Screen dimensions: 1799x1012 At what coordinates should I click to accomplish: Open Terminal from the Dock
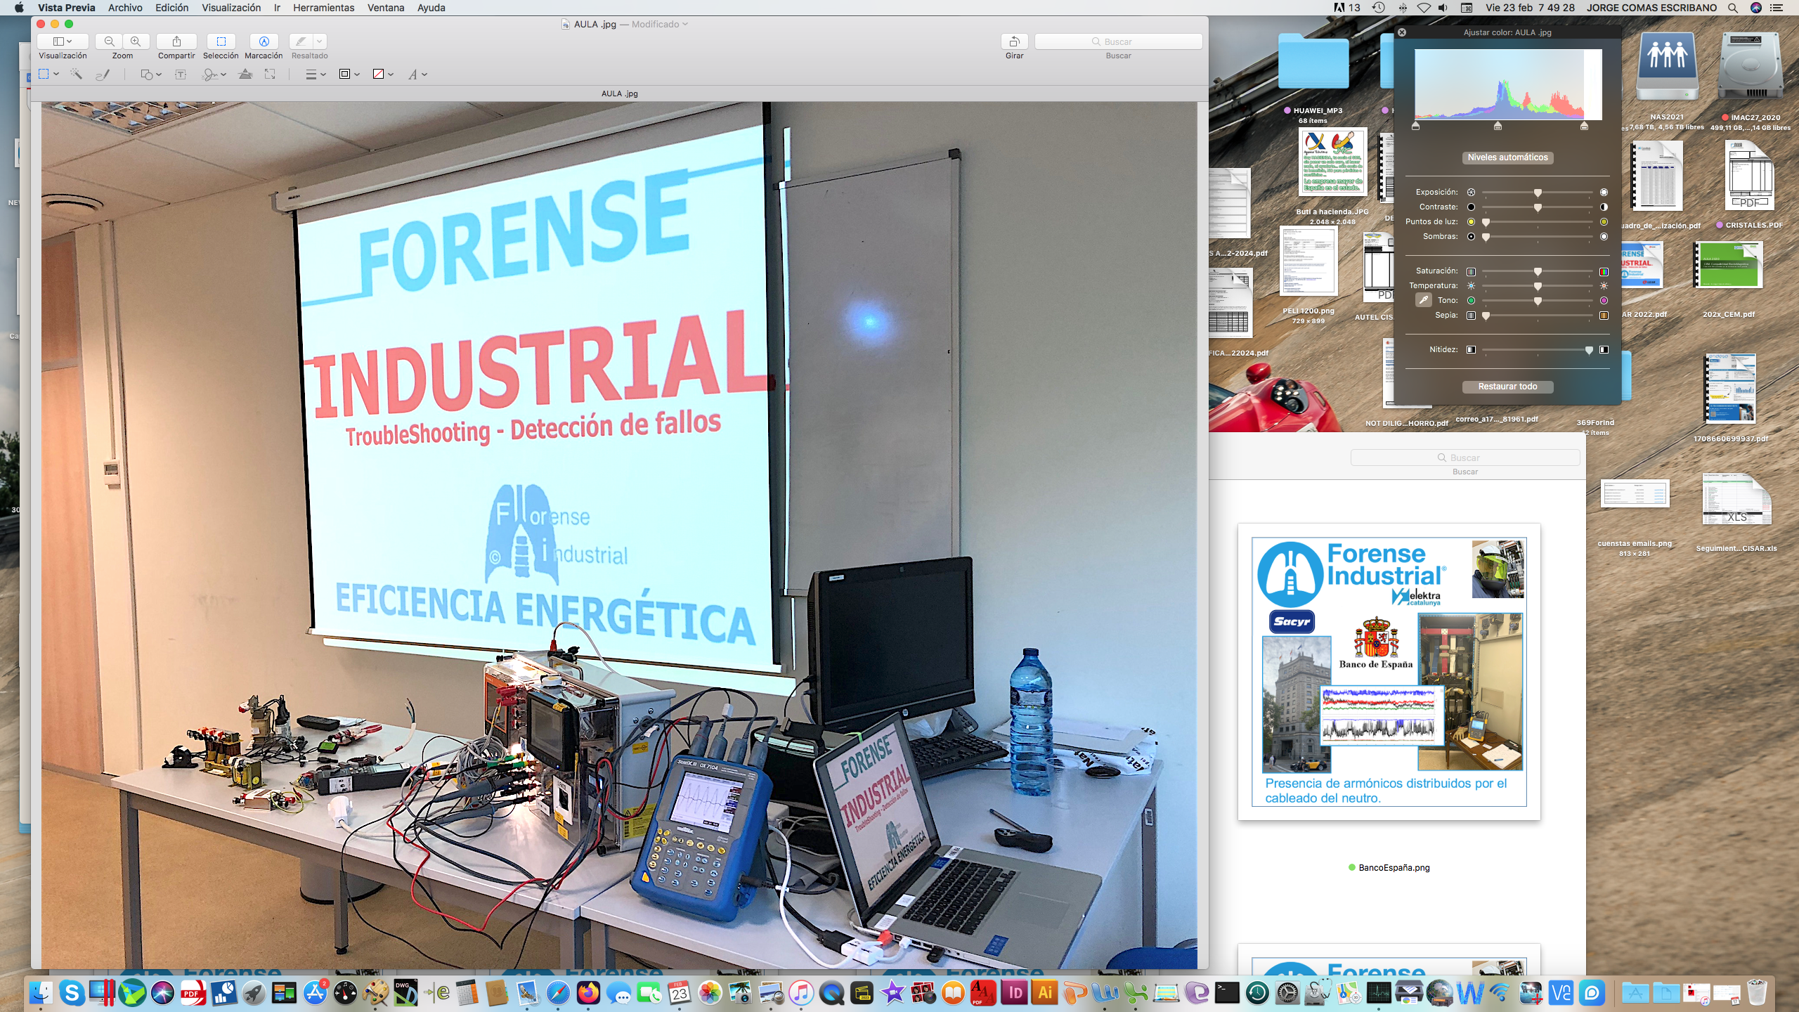pyautogui.click(x=1227, y=993)
